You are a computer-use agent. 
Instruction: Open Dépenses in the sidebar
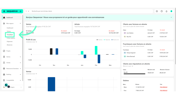pyautogui.click(x=10, y=41)
